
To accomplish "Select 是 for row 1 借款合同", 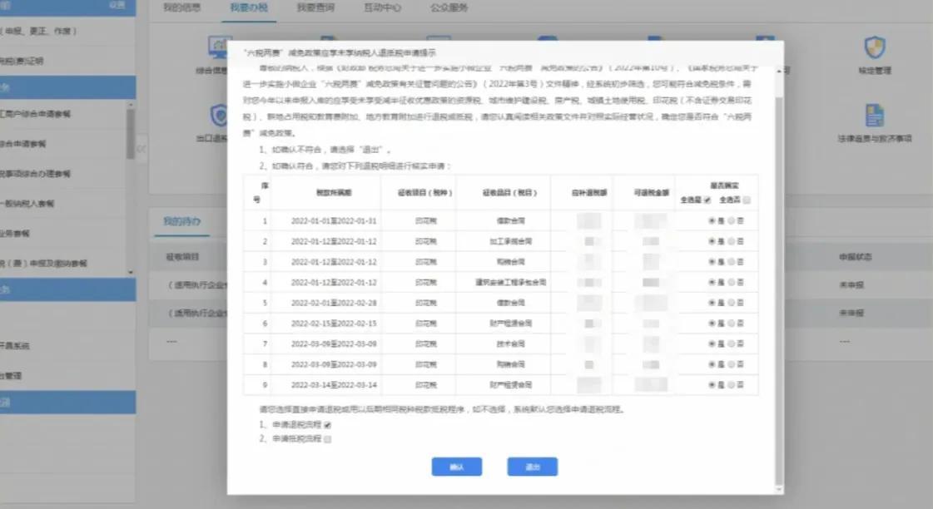I will pyautogui.click(x=712, y=220).
